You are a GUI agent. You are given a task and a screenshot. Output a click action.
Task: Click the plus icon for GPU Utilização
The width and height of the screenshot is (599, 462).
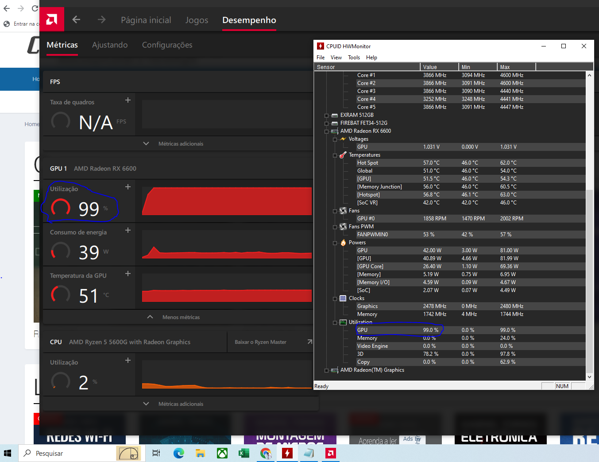(x=128, y=187)
